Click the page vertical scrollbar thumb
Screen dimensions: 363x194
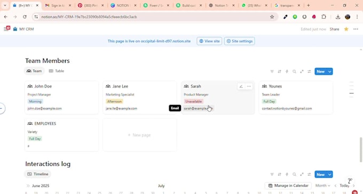coord(361,149)
